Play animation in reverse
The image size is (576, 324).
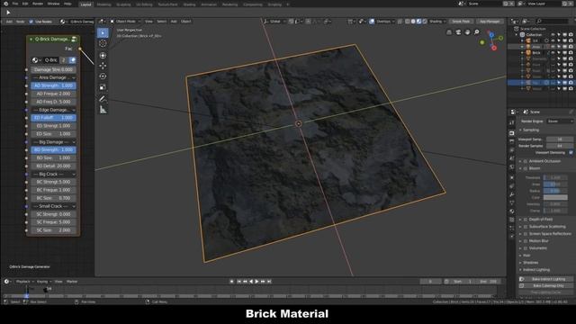pos(251,282)
